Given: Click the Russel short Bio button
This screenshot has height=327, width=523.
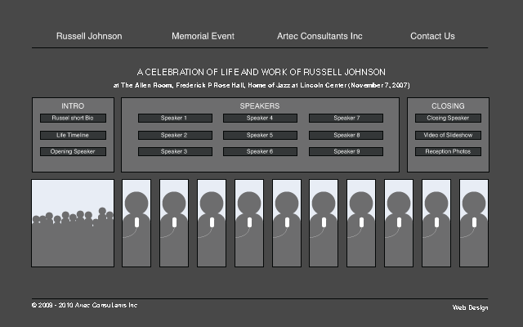Looking at the screenshot, I should pos(73,119).
